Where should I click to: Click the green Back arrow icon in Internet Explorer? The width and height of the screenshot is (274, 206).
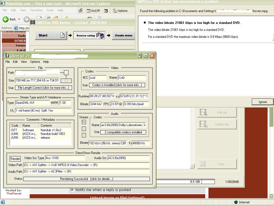pyautogui.click(x=5, y=19)
